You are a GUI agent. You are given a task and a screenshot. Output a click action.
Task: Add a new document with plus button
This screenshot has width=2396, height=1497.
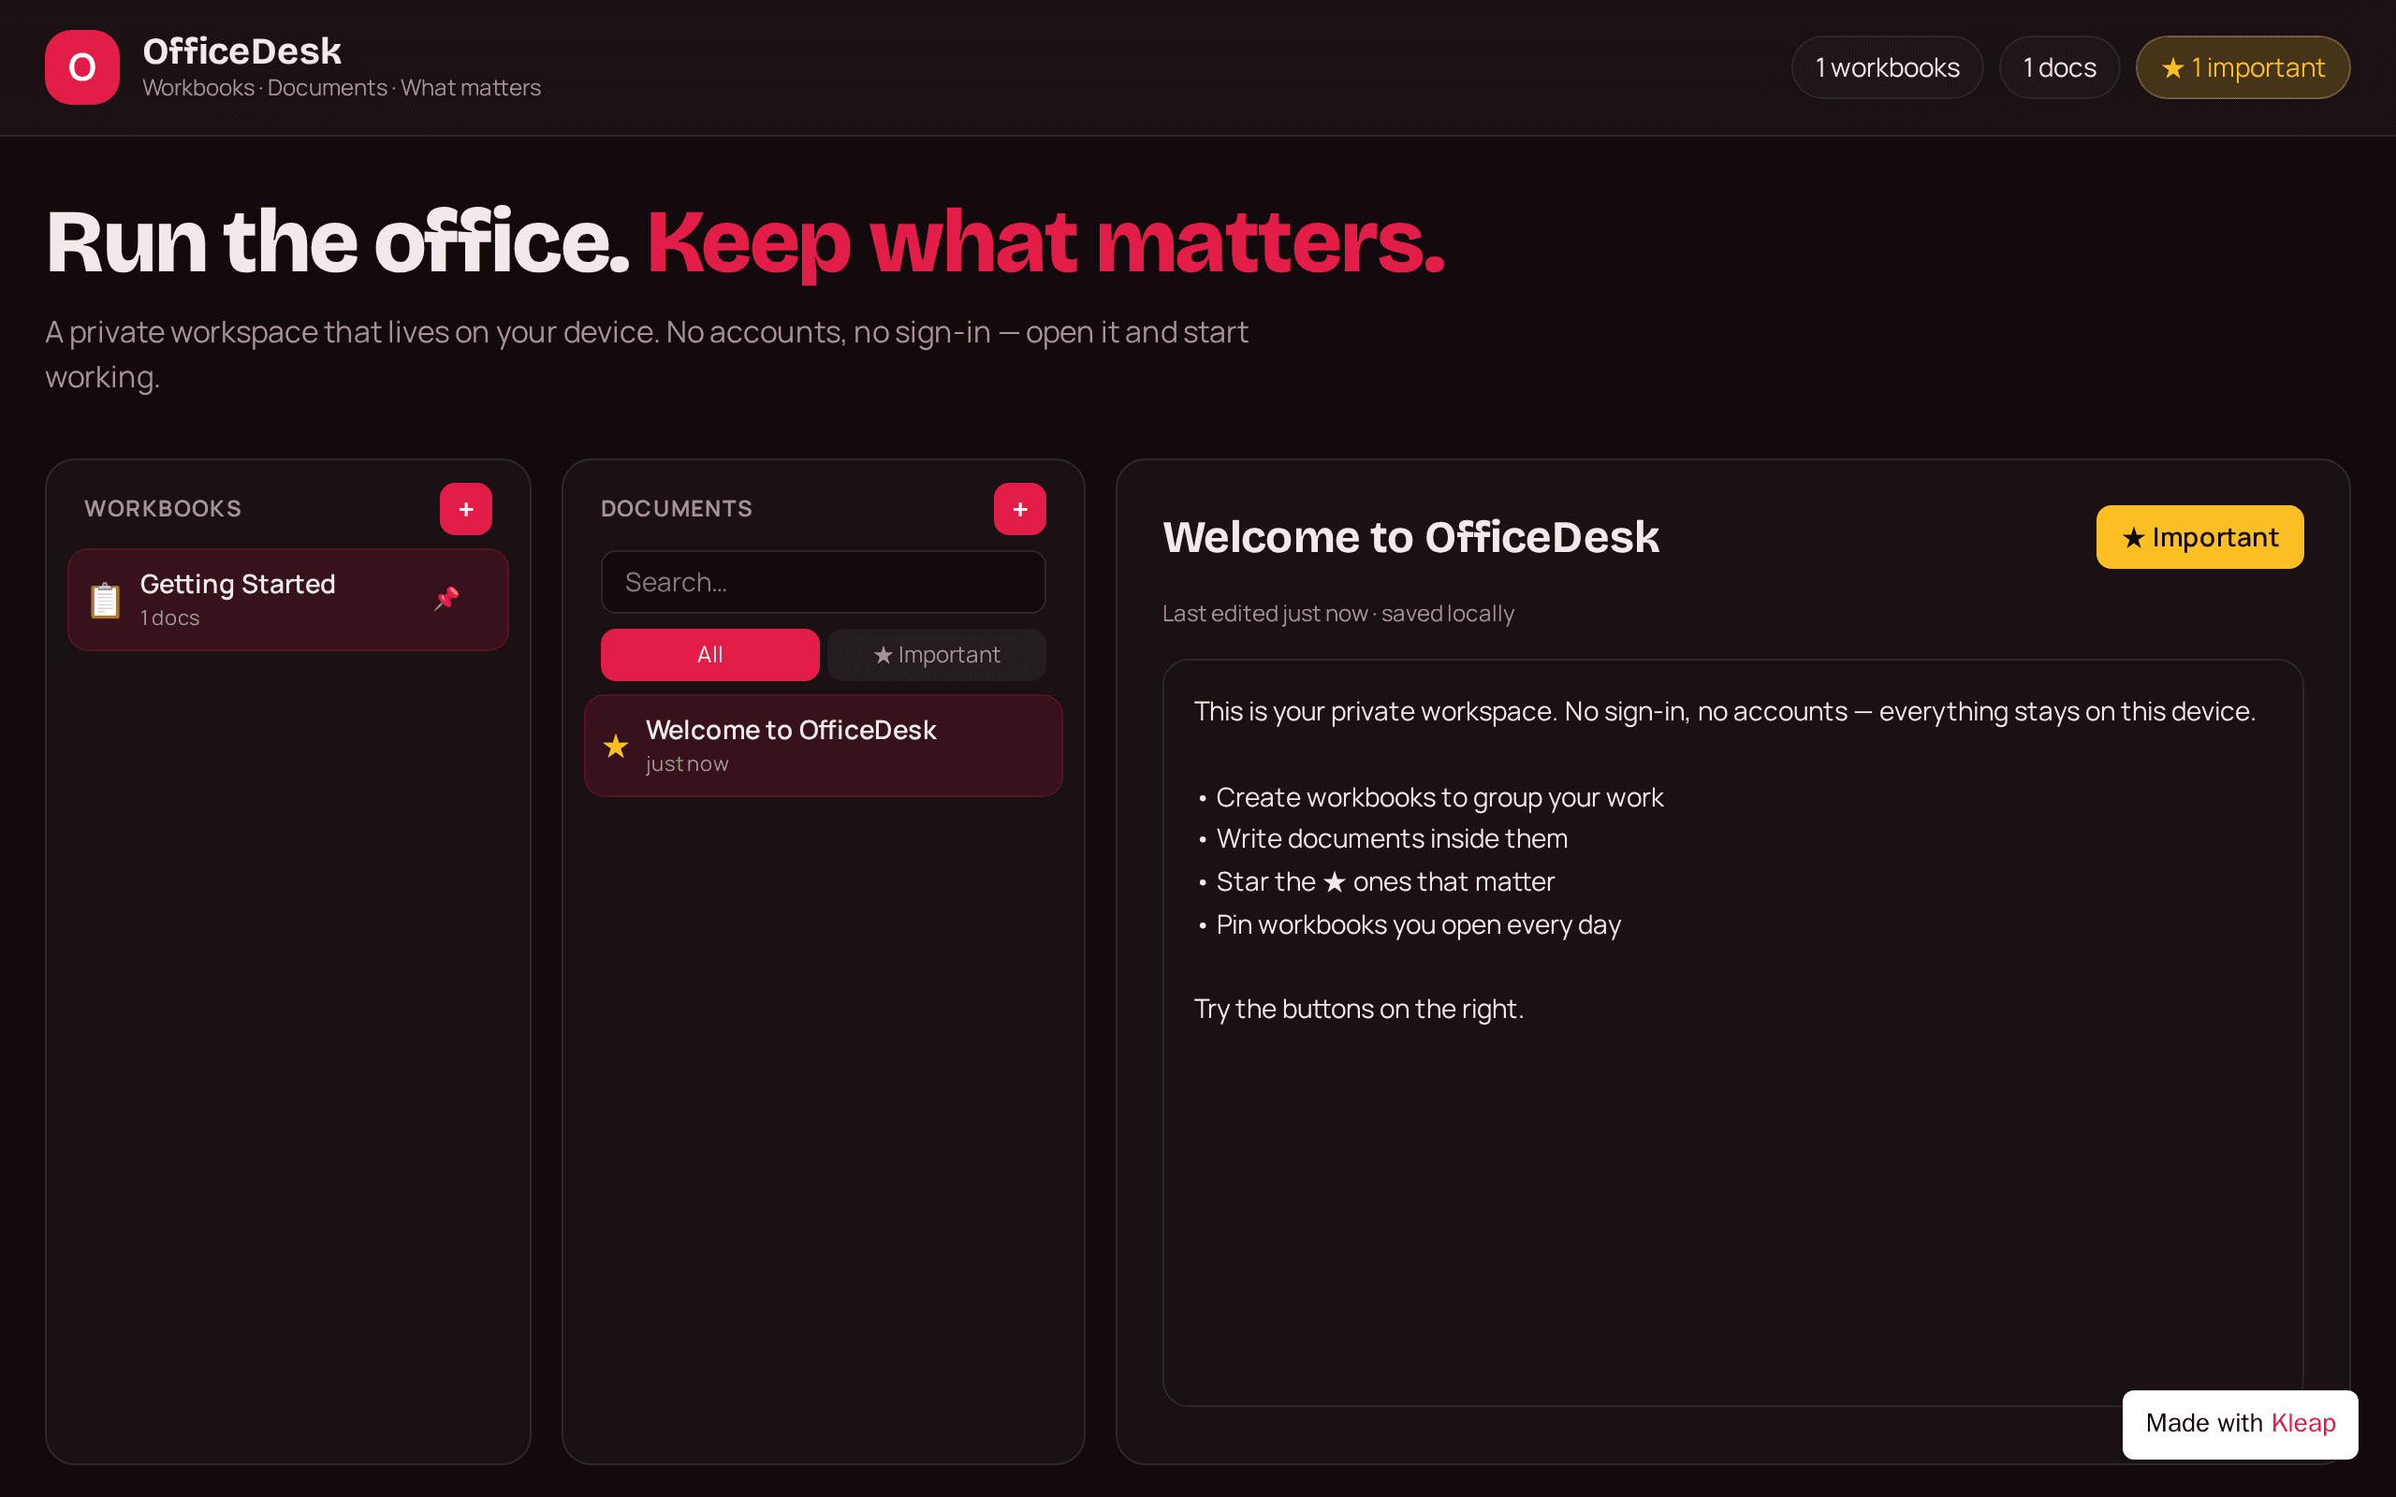point(1020,509)
